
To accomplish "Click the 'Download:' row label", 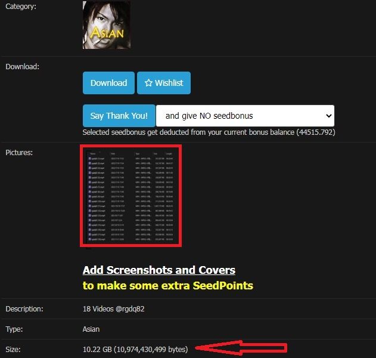I will tap(22, 66).
